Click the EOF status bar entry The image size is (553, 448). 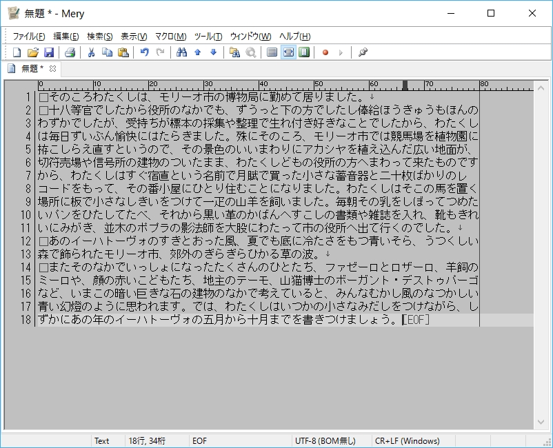pos(199,441)
